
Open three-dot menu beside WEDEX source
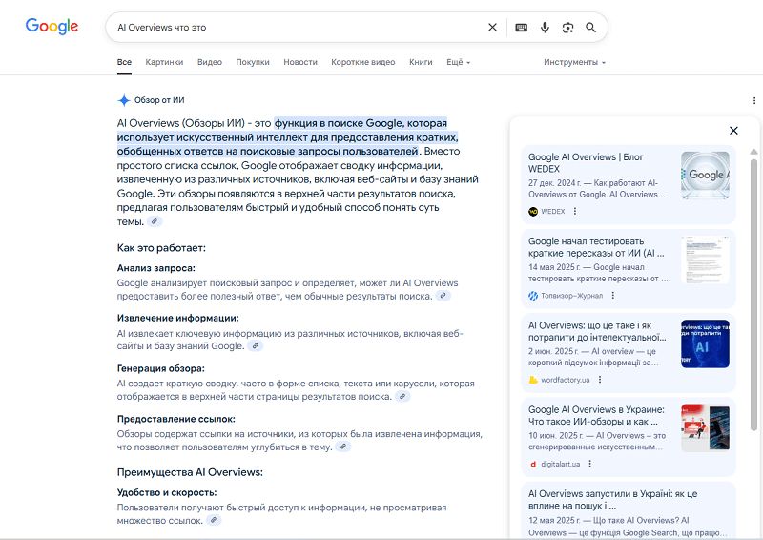(x=575, y=212)
